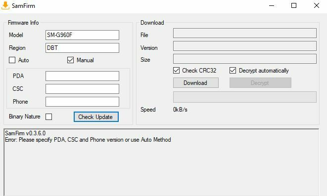Click the download progress bar
This screenshot has height=196, width=327.
pyautogui.click(x=244, y=97)
